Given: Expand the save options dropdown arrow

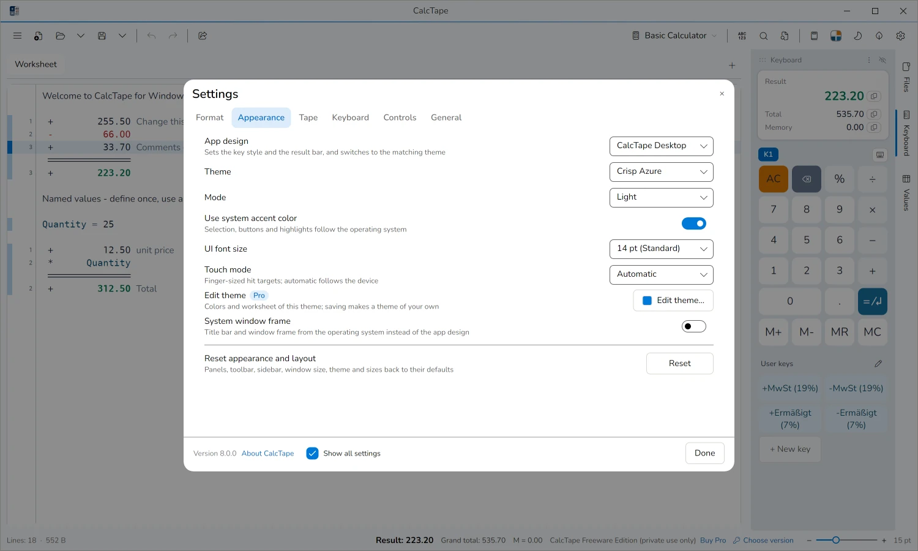Looking at the screenshot, I should click(x=122, y=36).
